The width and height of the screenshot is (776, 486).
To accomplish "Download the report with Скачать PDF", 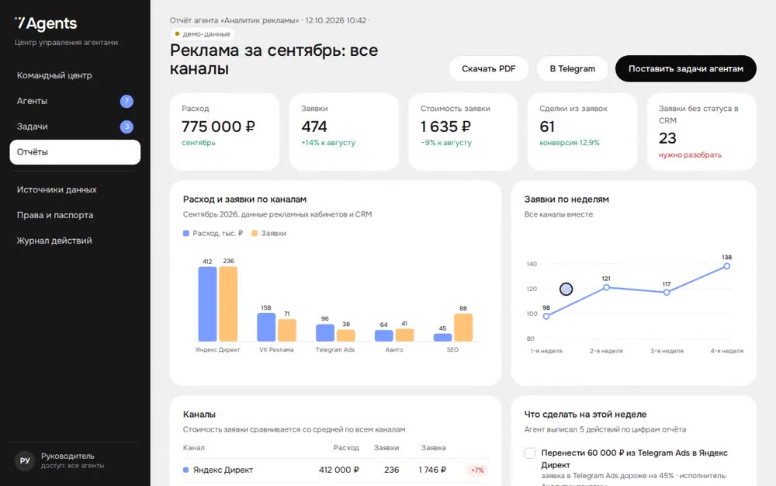I will [x=488, y=69].
